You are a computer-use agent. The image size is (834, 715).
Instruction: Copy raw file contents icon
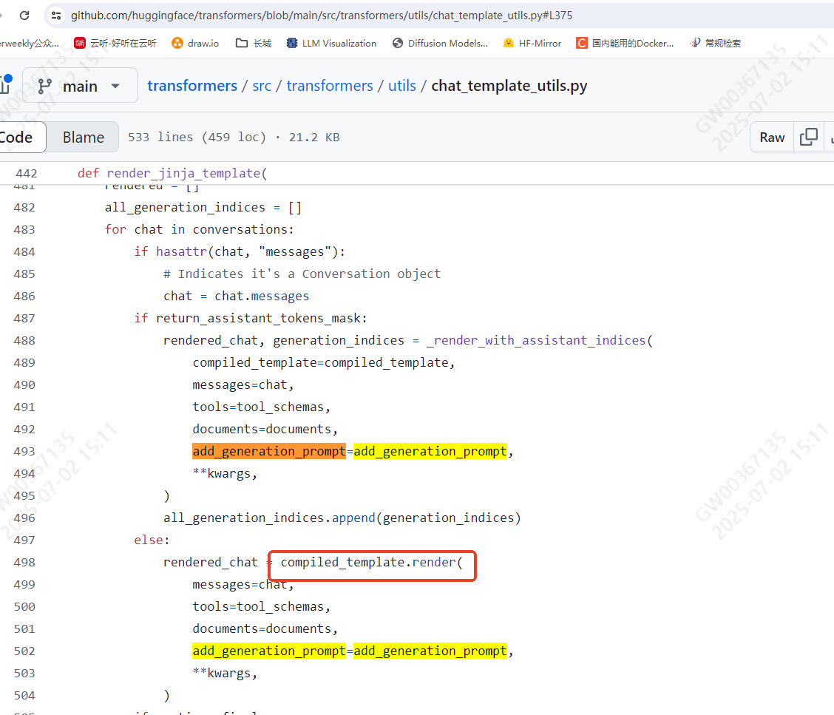pyautogui.click(x=808, y=138)
